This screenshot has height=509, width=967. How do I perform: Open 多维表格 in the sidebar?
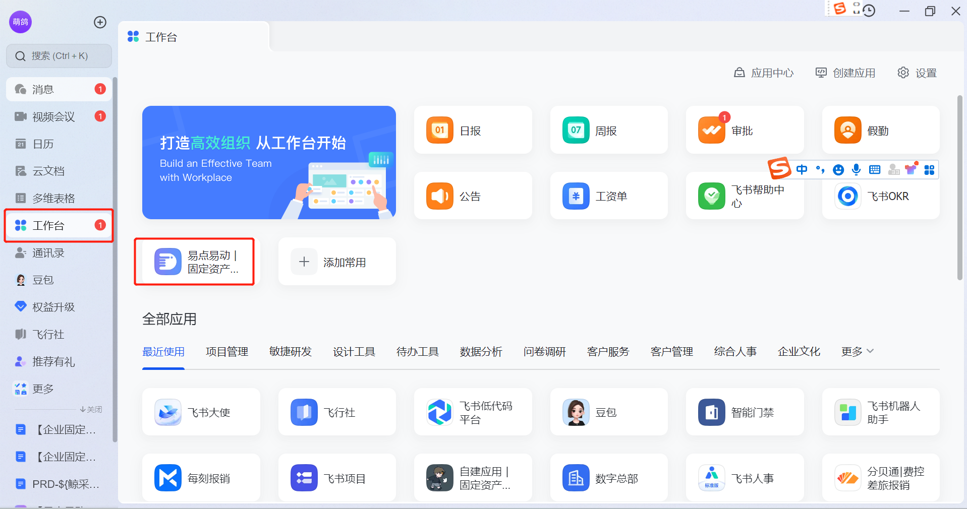point(59,198)
